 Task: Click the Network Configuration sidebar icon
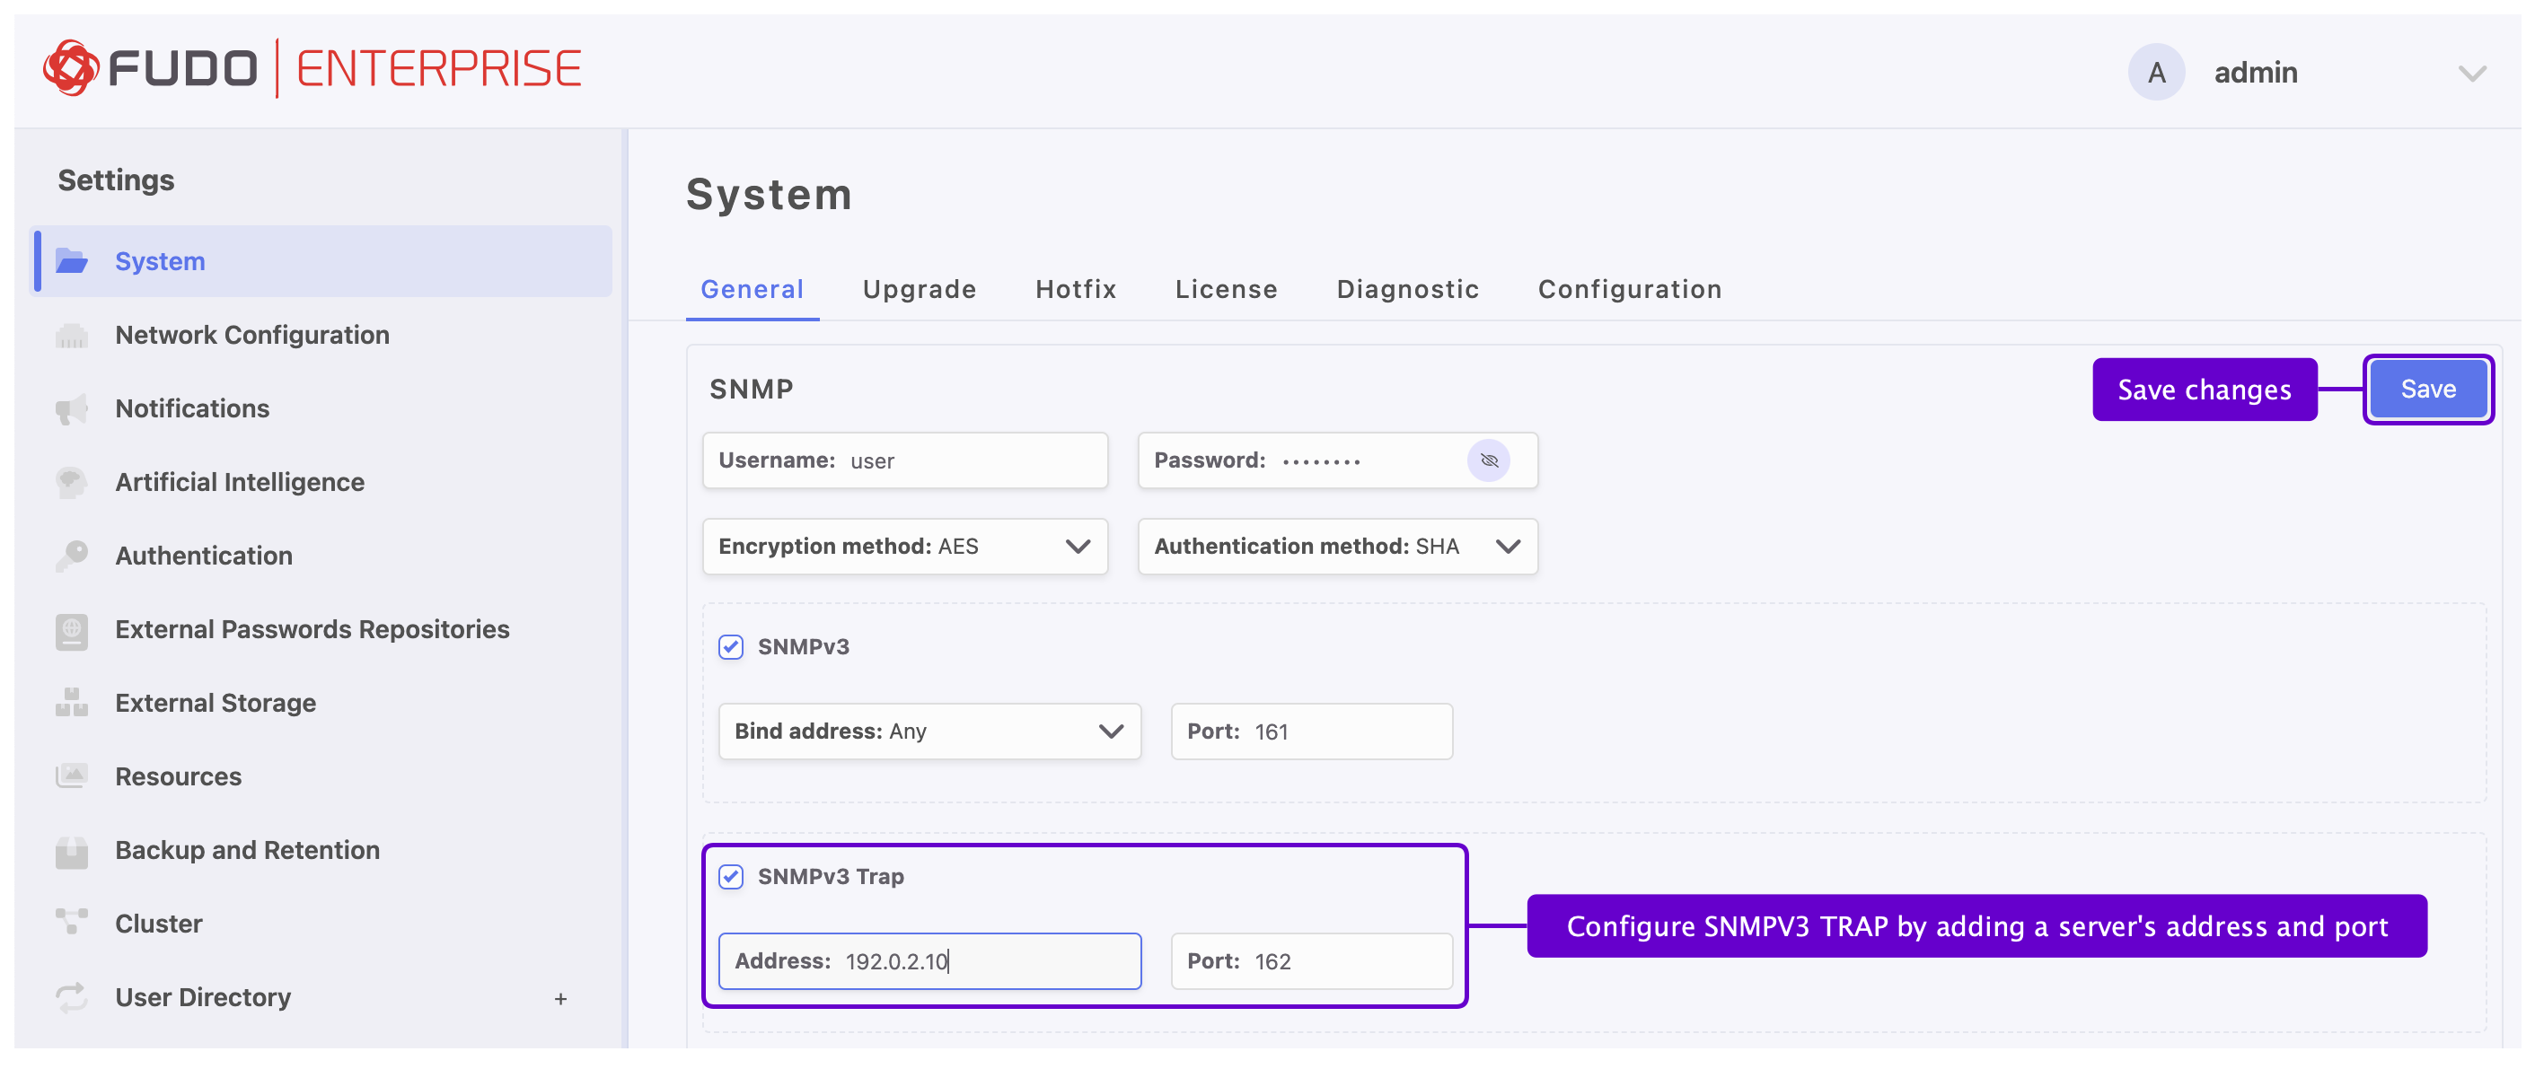pyautogui.click(x=71, y=336)
